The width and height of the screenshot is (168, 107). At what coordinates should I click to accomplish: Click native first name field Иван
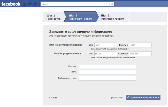[106, 54]
